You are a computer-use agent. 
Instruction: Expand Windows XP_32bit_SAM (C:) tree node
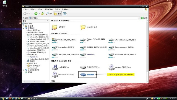click(26, 35)
